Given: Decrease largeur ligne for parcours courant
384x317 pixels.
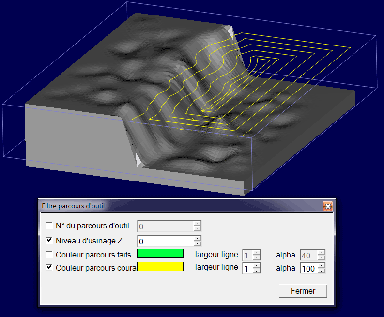Looking at the screenshot, I should click(257, 271).
